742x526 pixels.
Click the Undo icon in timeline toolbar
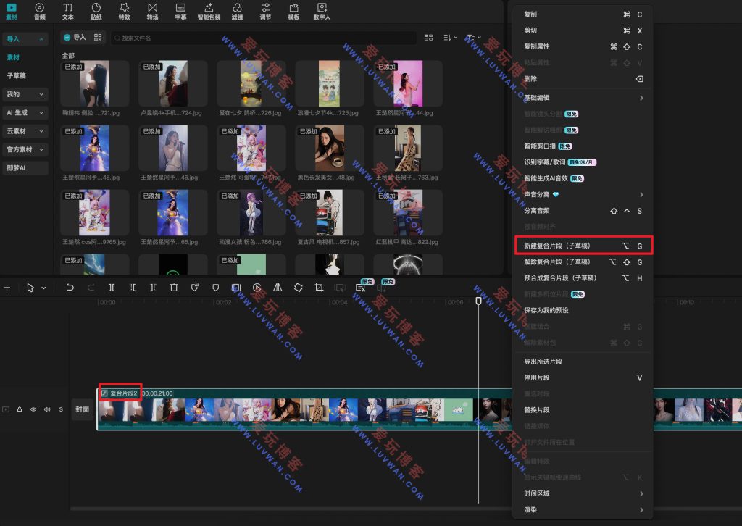coord(70,287)
